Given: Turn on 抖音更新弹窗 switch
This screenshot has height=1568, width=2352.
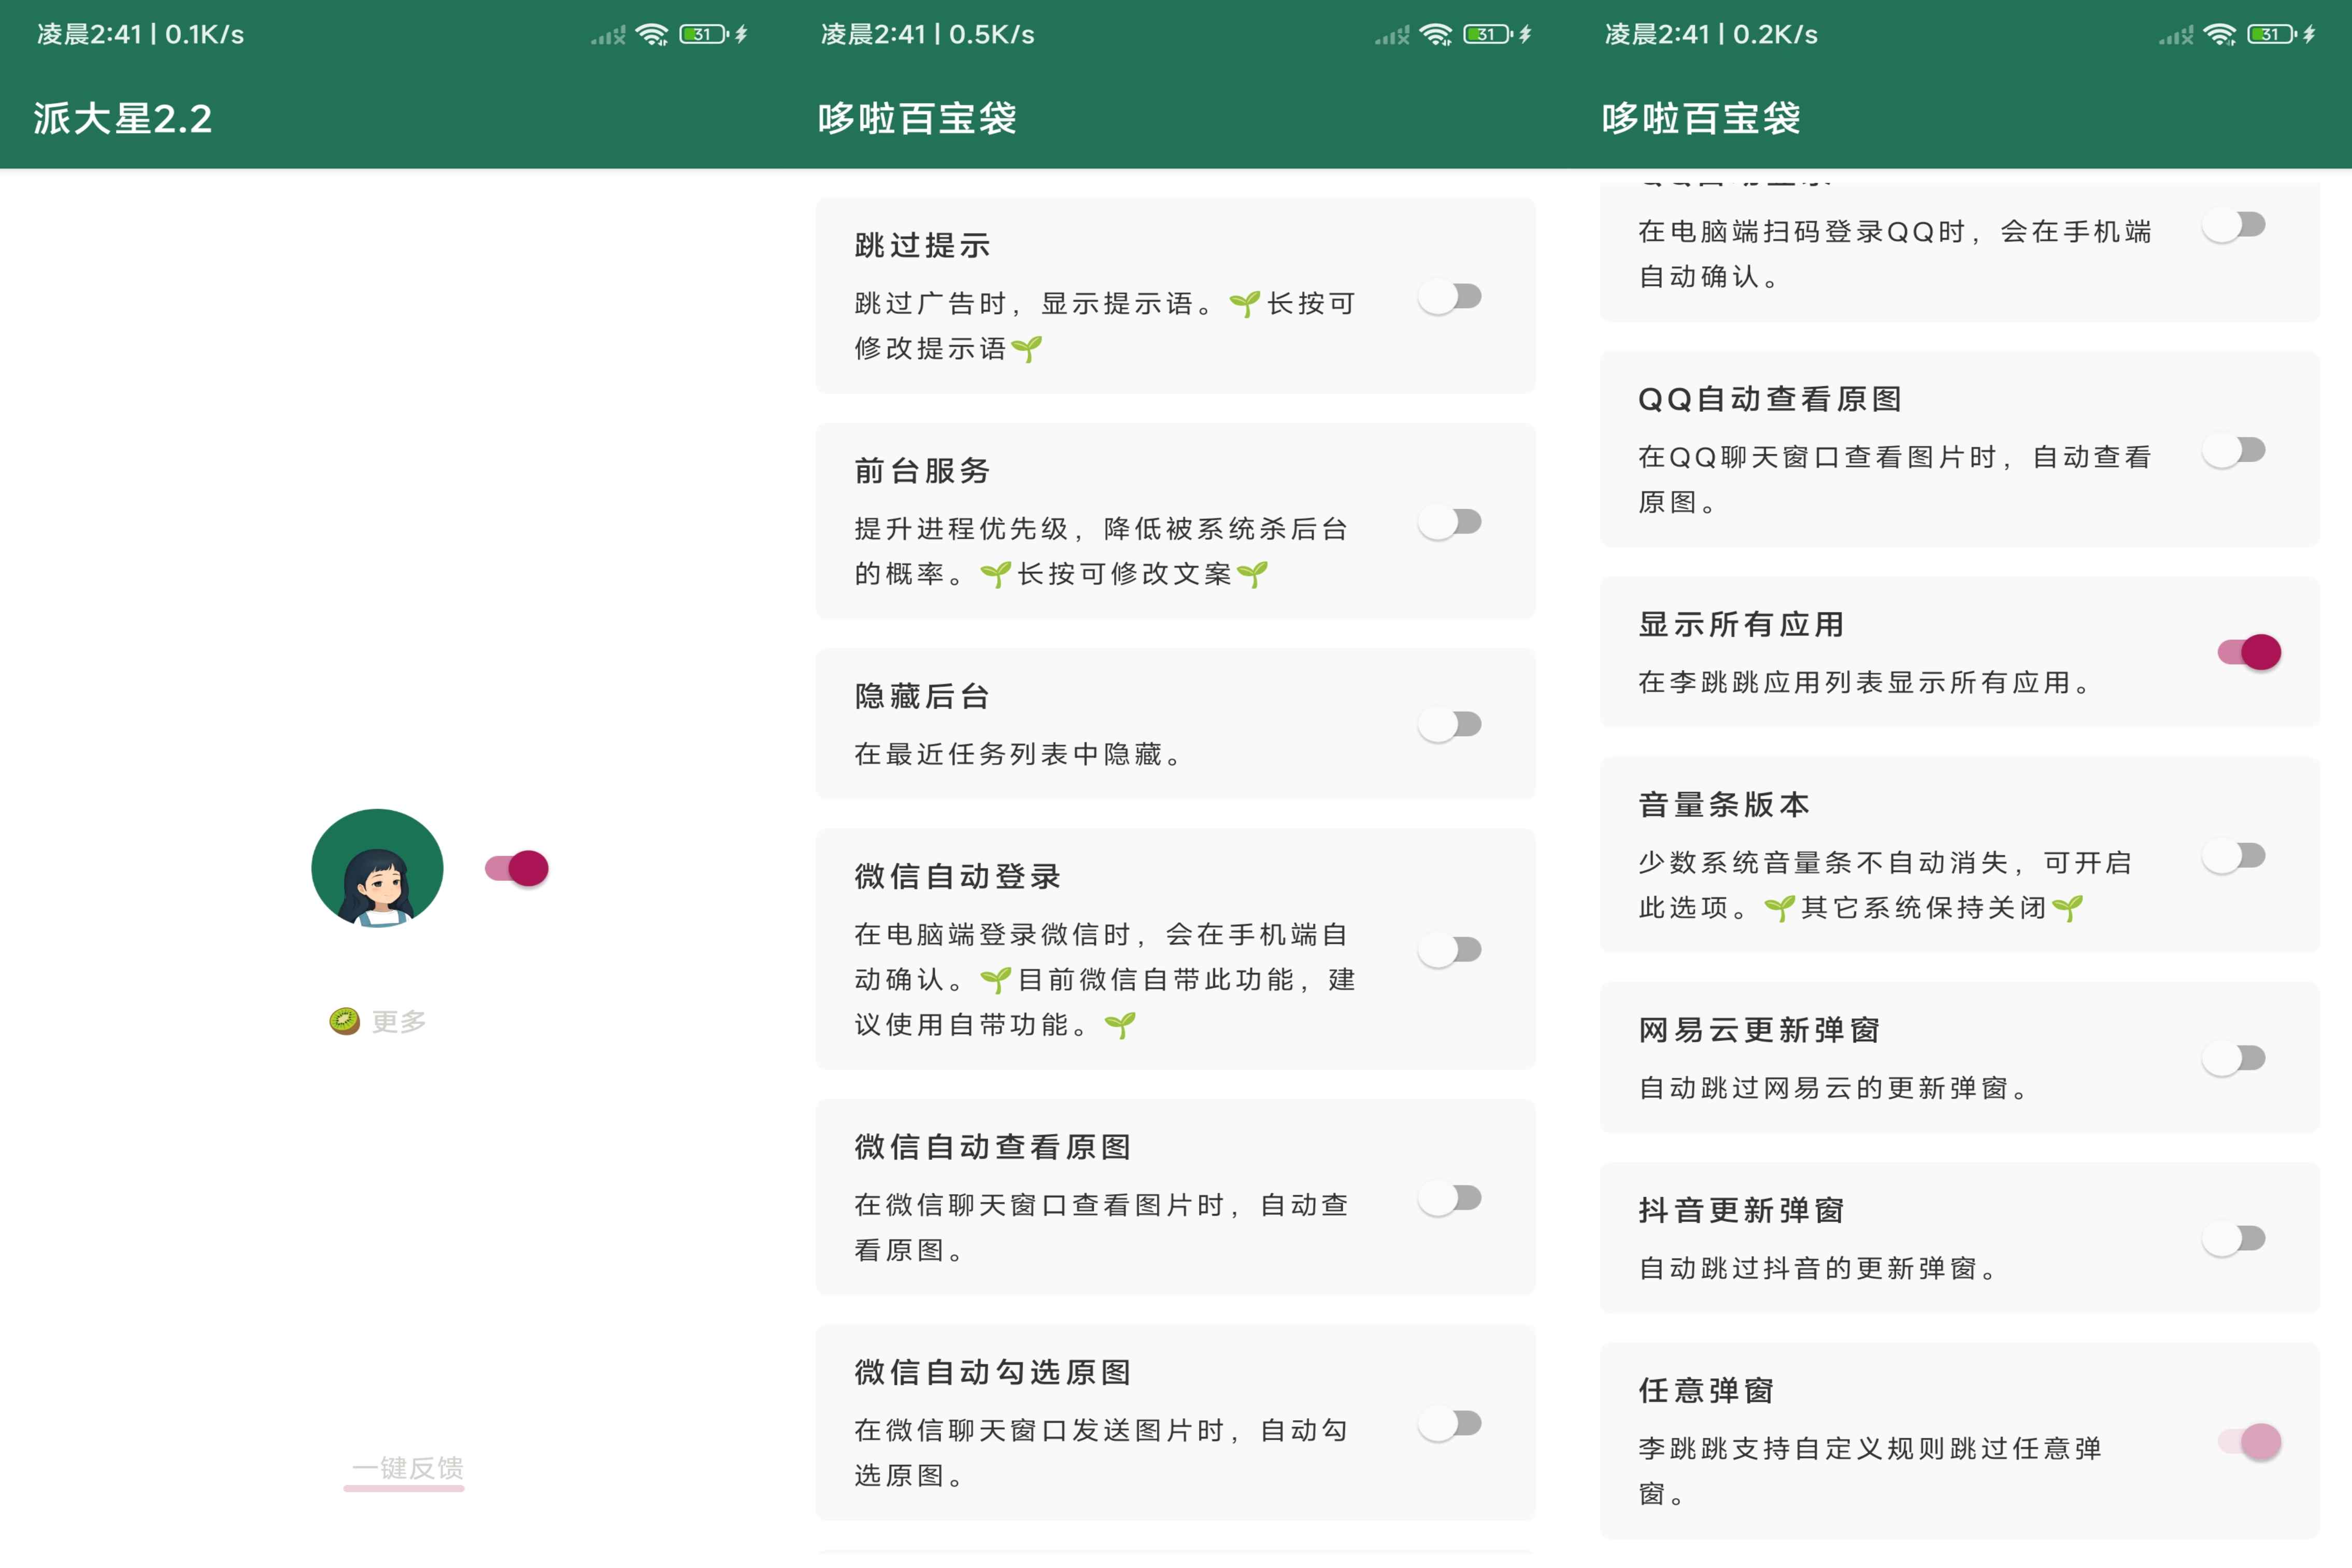Looking at the screenshot, I should tap(2234, 1239).
